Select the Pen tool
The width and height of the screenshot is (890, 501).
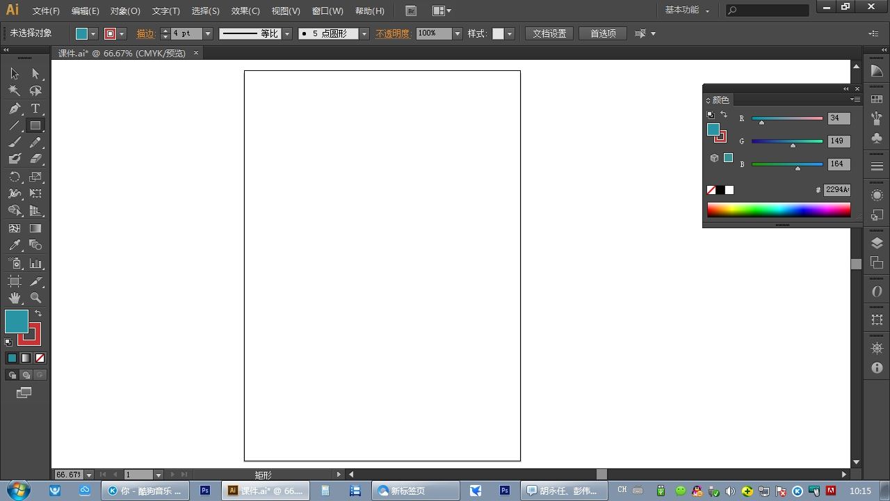pos(15,109)
